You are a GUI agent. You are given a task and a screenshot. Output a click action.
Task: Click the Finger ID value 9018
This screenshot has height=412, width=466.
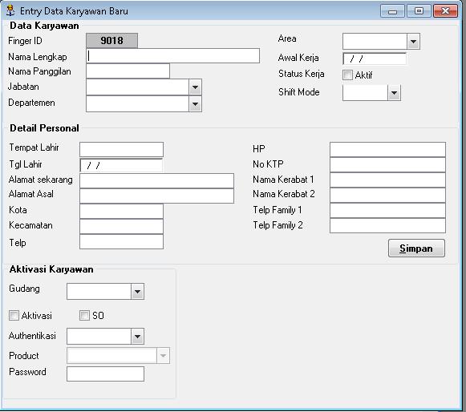click(111, 40)
